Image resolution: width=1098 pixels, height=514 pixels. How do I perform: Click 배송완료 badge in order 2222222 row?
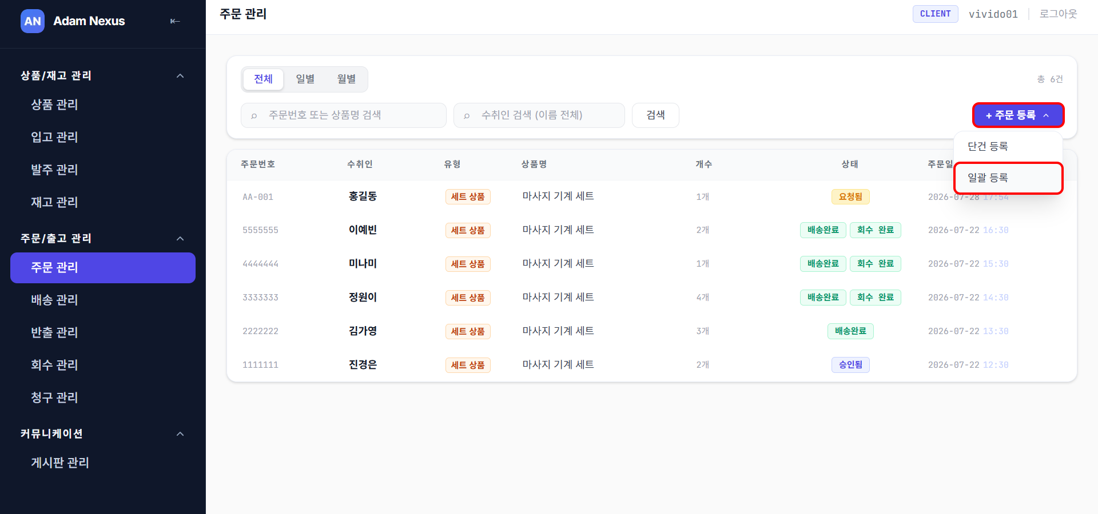tap(850, 331)
